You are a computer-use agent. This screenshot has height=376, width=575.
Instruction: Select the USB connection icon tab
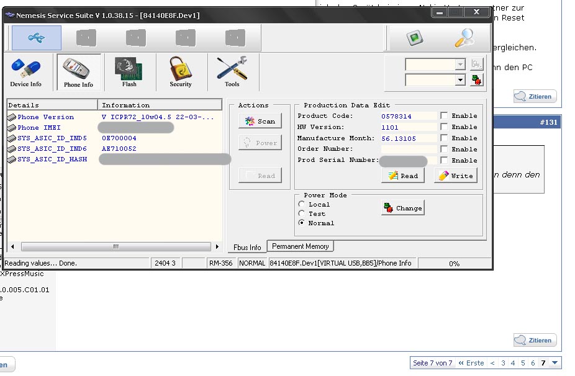pos(36,37)
